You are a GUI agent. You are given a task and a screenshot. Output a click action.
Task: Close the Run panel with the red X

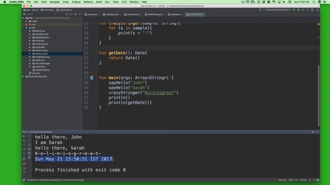click(24, 168)
